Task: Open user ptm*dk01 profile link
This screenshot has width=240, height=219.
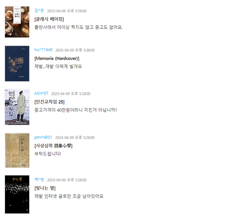Action: tap(43, 137)
